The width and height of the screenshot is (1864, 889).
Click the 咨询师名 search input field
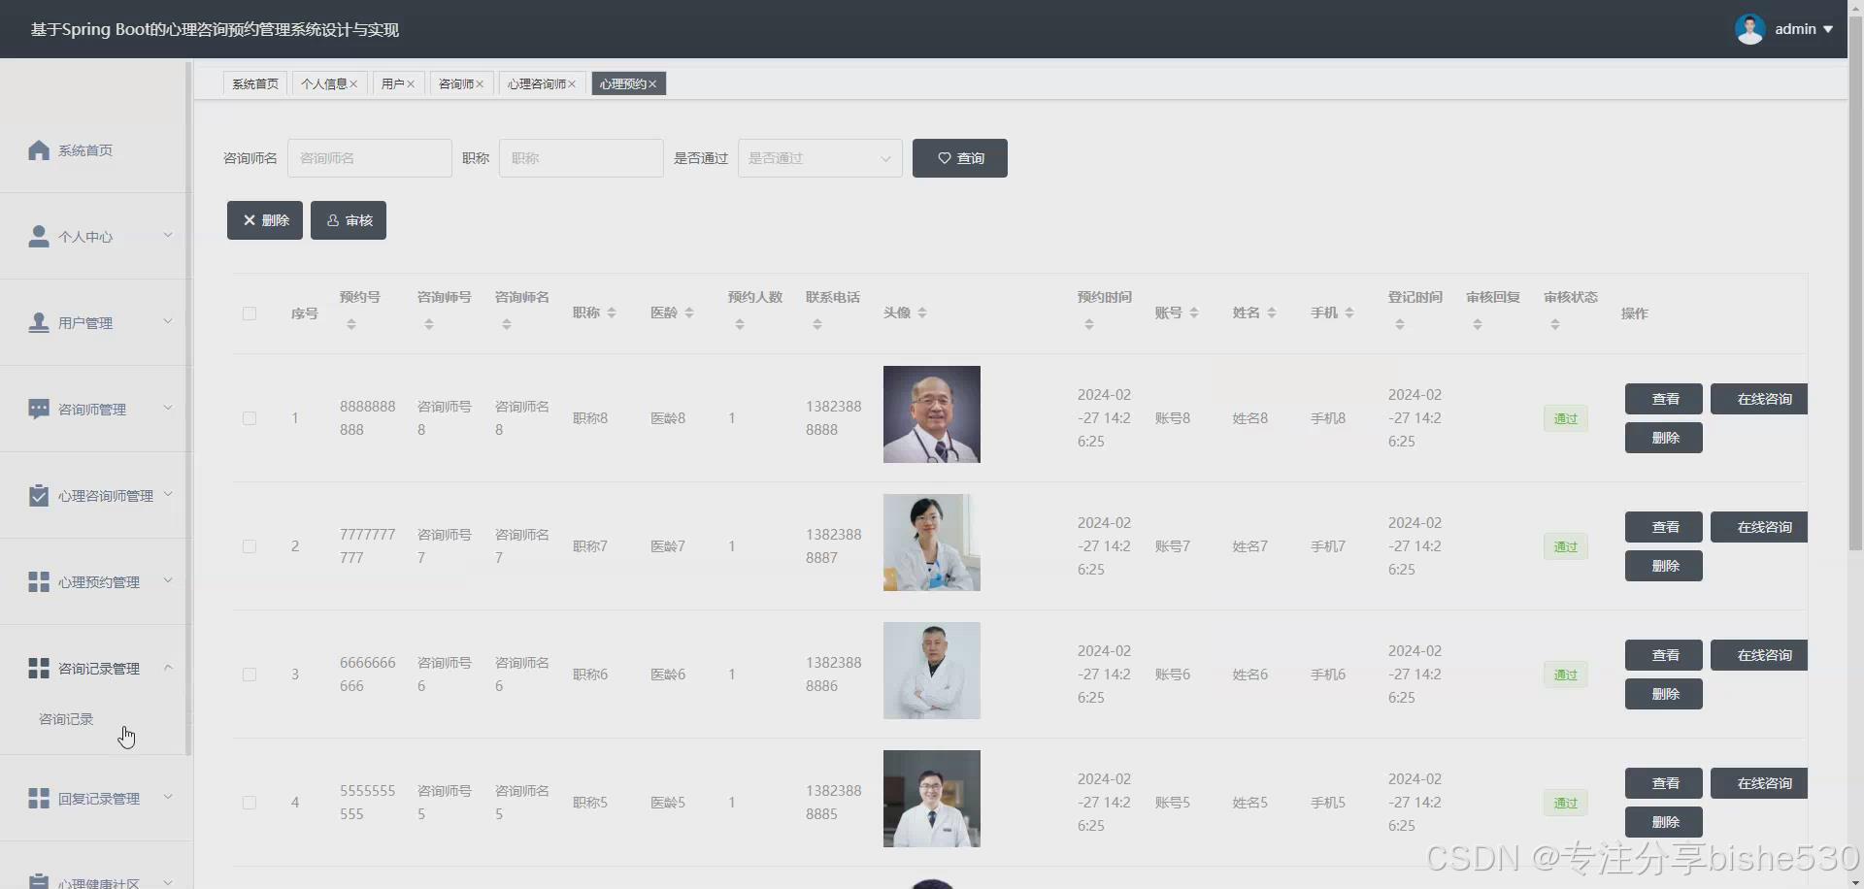pyautogui.click(x=370, y=158)
